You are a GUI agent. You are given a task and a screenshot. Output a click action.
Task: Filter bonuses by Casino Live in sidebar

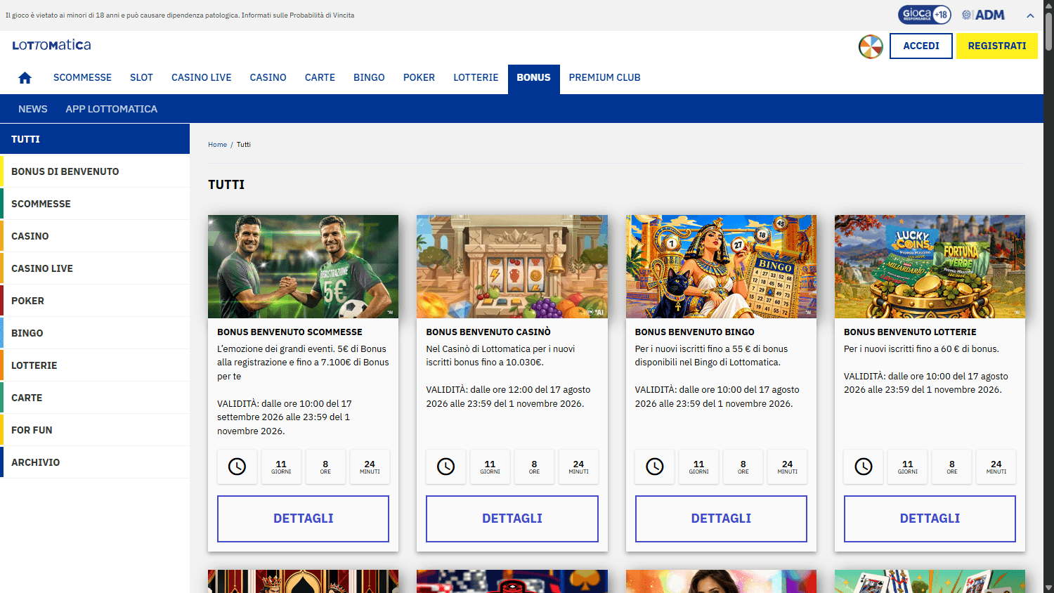[x=95, y=268]
